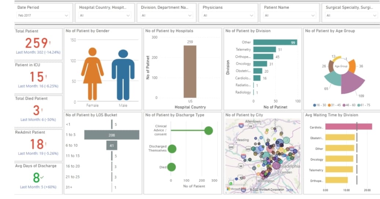Click the 46 - 60 legend color marker
This screenshot has height=199, width=380.
(x=344, y=105)
